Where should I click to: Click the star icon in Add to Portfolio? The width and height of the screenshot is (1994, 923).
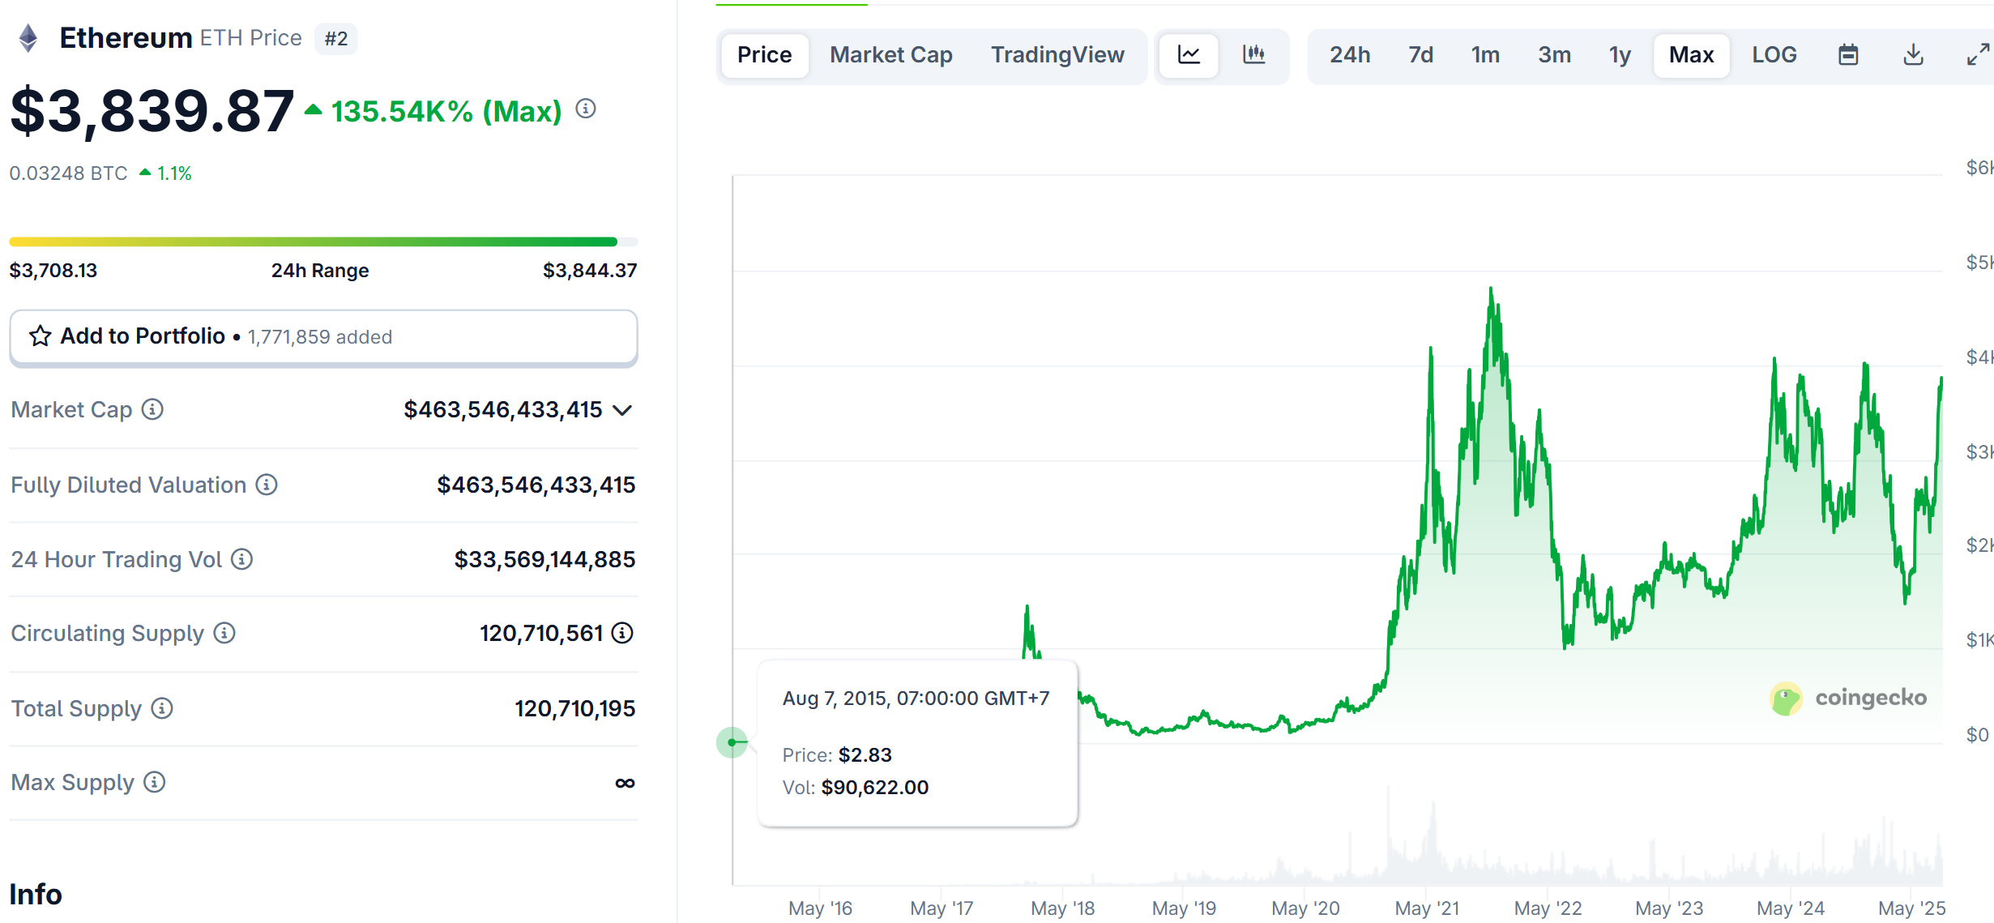pyautogui.click(x=40, y=336)
